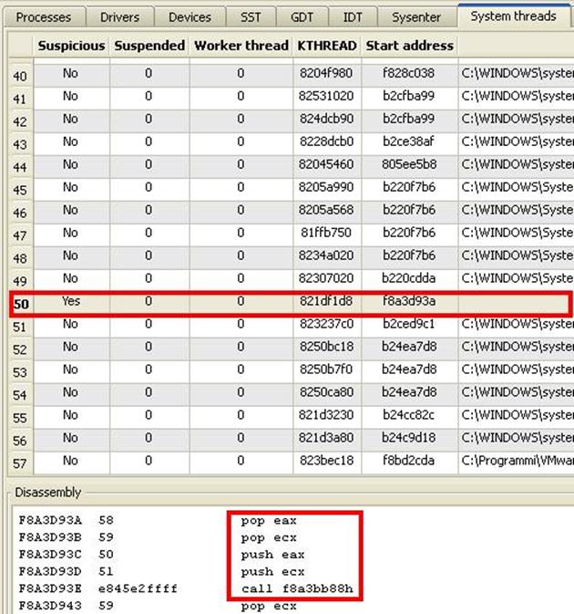Switch to the Sysenter tab
This screenshot has height=614, width=574.
pos(416,17)
